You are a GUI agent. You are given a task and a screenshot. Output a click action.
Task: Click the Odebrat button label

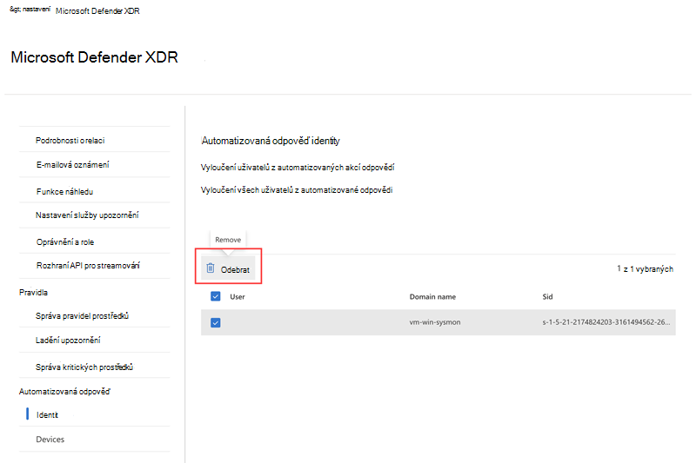tap(235, 269)
